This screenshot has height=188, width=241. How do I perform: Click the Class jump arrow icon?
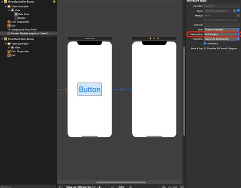tap(234, 11)
